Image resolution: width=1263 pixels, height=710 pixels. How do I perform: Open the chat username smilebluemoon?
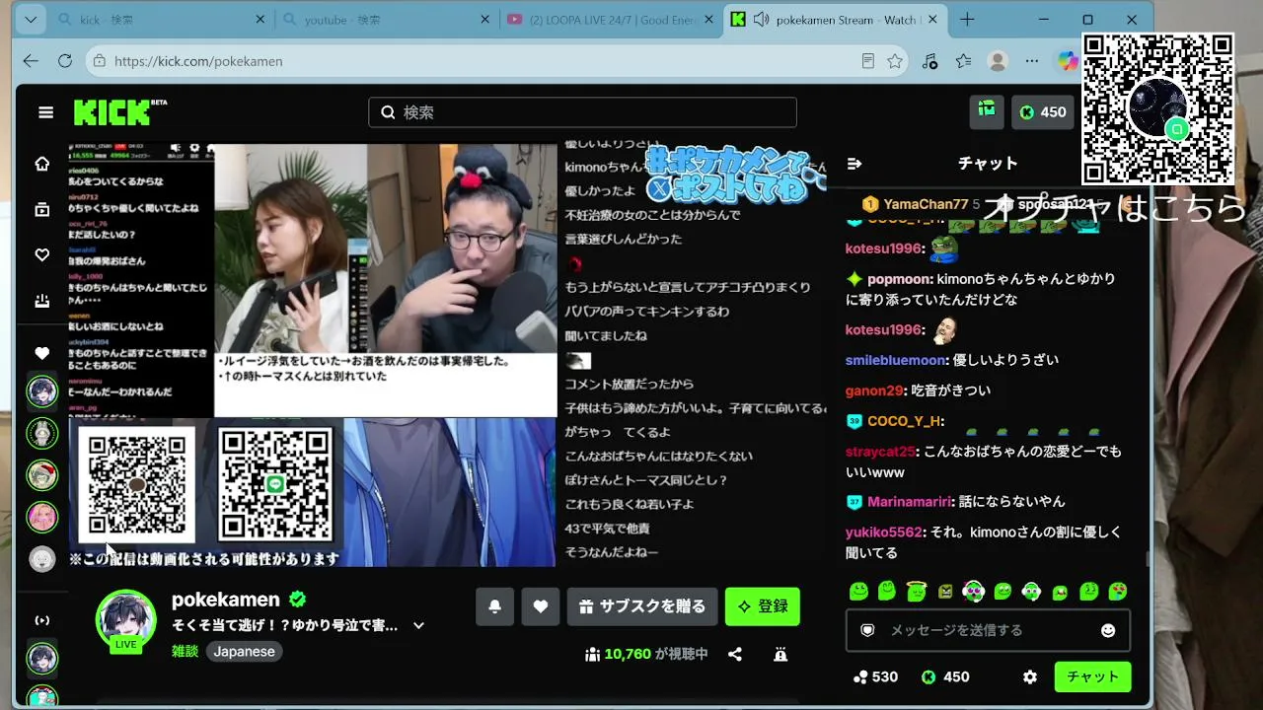tap(896, 360)
